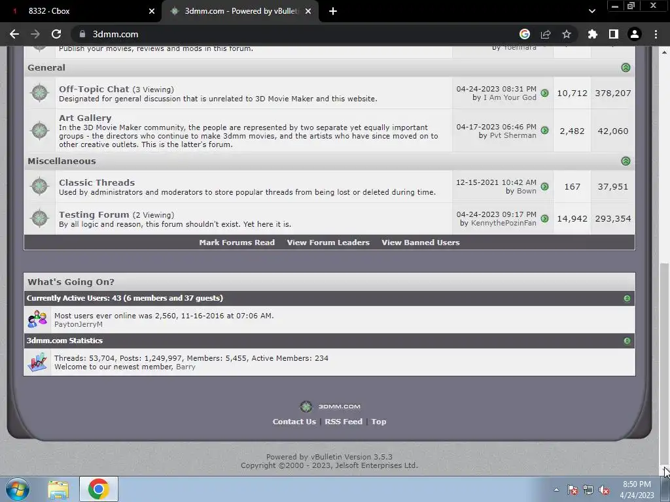Collapse 3dmm.com Statistics section
The image size is (670, 502).
[627, 341]
